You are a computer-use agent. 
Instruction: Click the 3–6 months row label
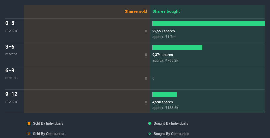click(12, 50)
